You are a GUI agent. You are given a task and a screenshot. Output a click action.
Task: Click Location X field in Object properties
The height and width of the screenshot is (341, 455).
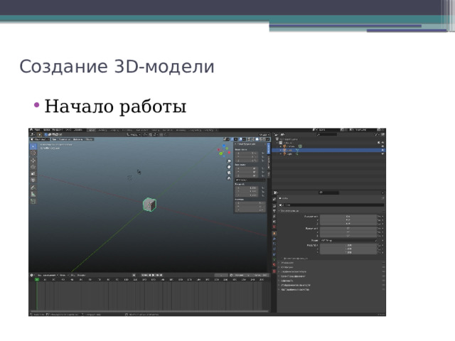[348, 216]
